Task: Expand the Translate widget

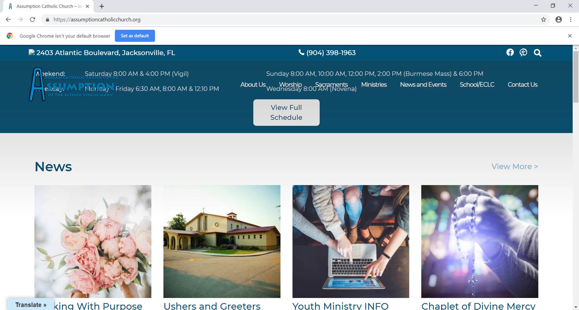Action: coord(31,305)
